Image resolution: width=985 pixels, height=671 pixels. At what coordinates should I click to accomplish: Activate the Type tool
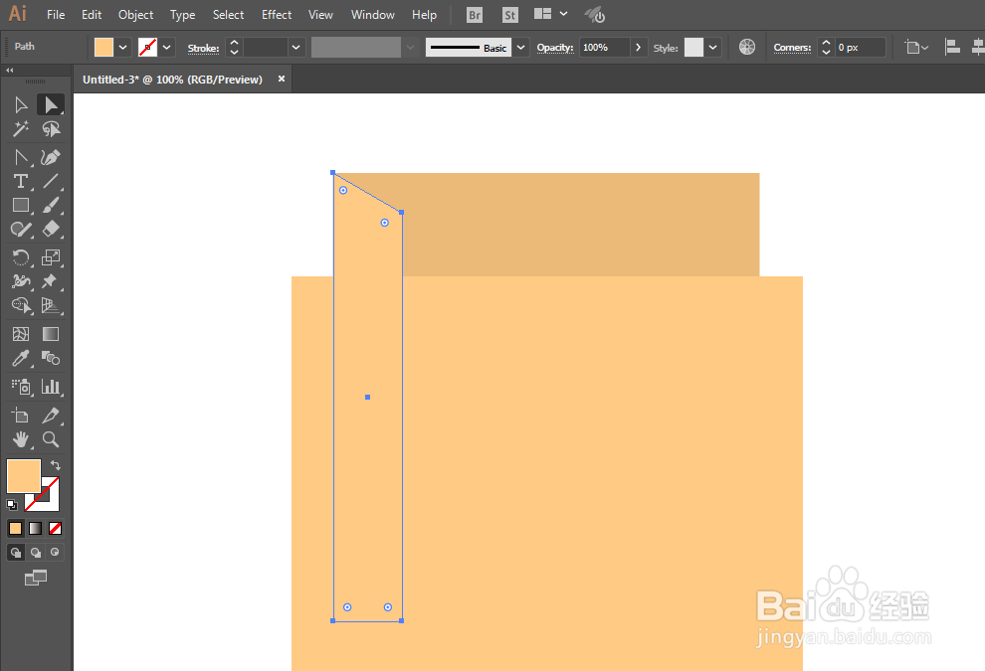click(x=21, y=181)
